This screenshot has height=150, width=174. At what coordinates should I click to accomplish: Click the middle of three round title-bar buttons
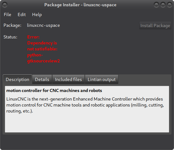tap(163, 5)
